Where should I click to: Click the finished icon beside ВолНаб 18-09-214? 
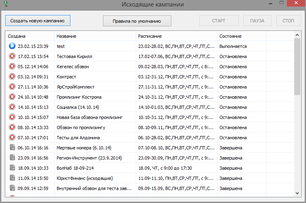[12, 168]
